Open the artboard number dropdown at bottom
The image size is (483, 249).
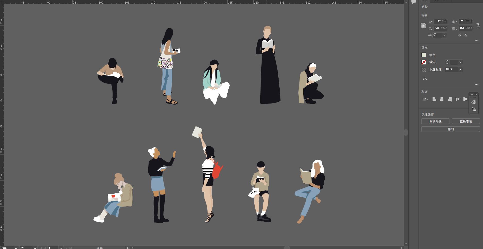[x=61, y=248]
